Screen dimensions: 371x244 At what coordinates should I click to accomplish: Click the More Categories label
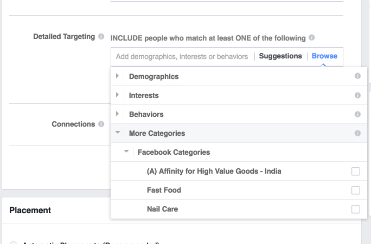[x=157, y=133]
